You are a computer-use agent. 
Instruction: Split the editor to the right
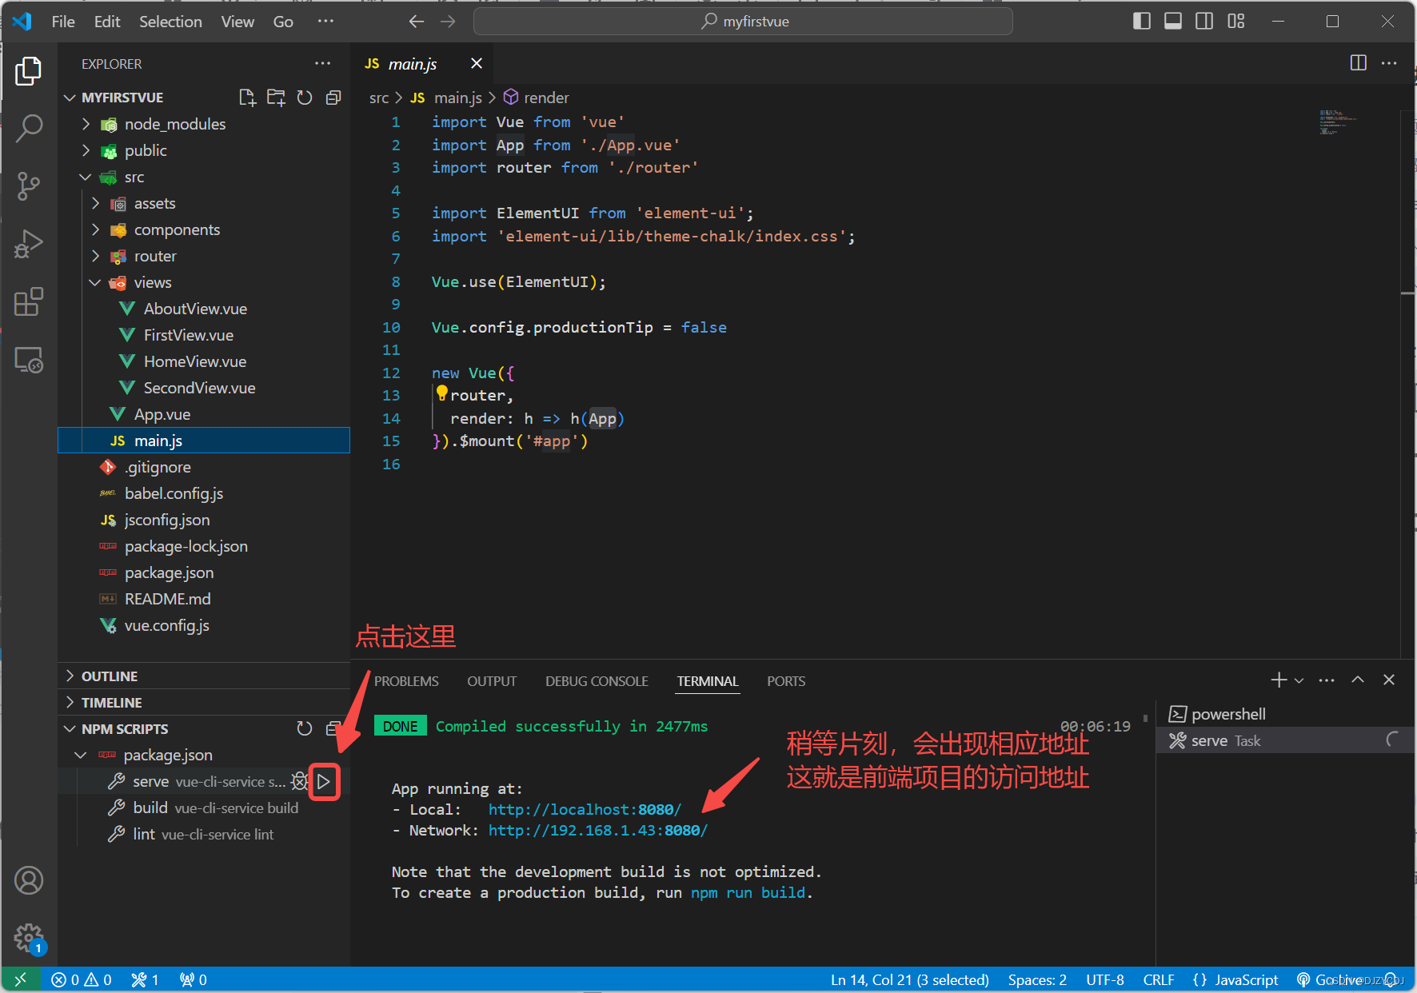pyautogui.click(x=1358, y=63)
